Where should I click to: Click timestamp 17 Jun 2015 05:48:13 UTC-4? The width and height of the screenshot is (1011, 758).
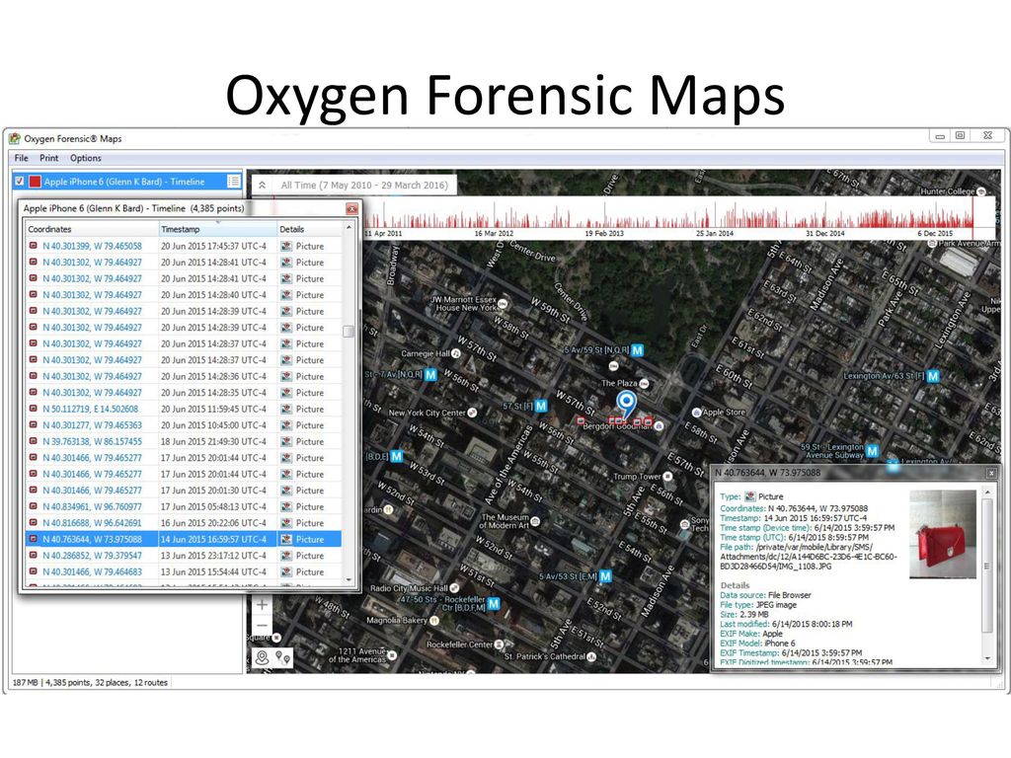[213, 506]
